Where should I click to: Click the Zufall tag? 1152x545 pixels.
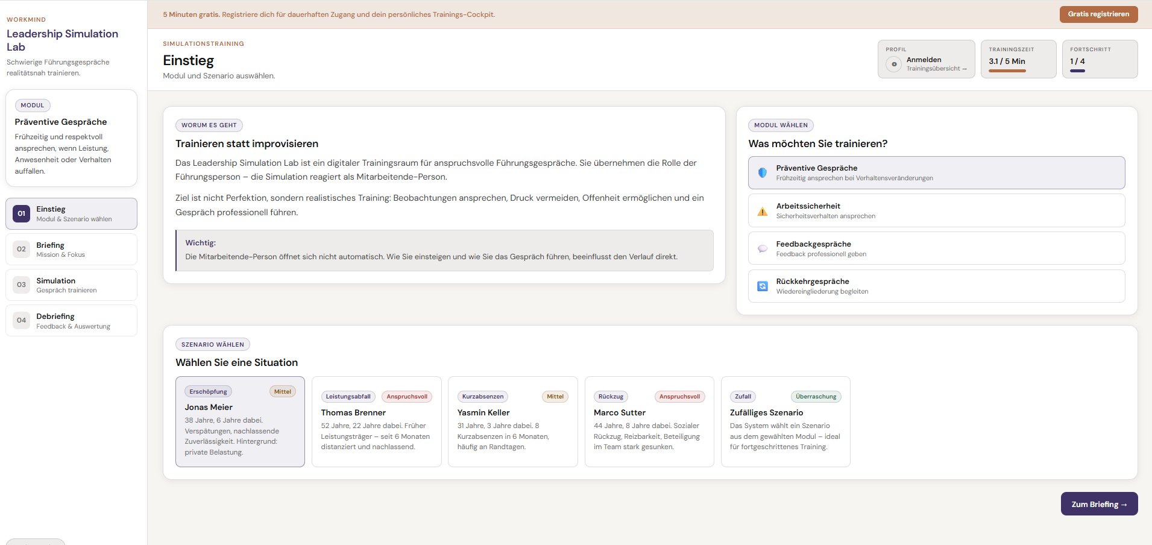click(x=743, y=396)
